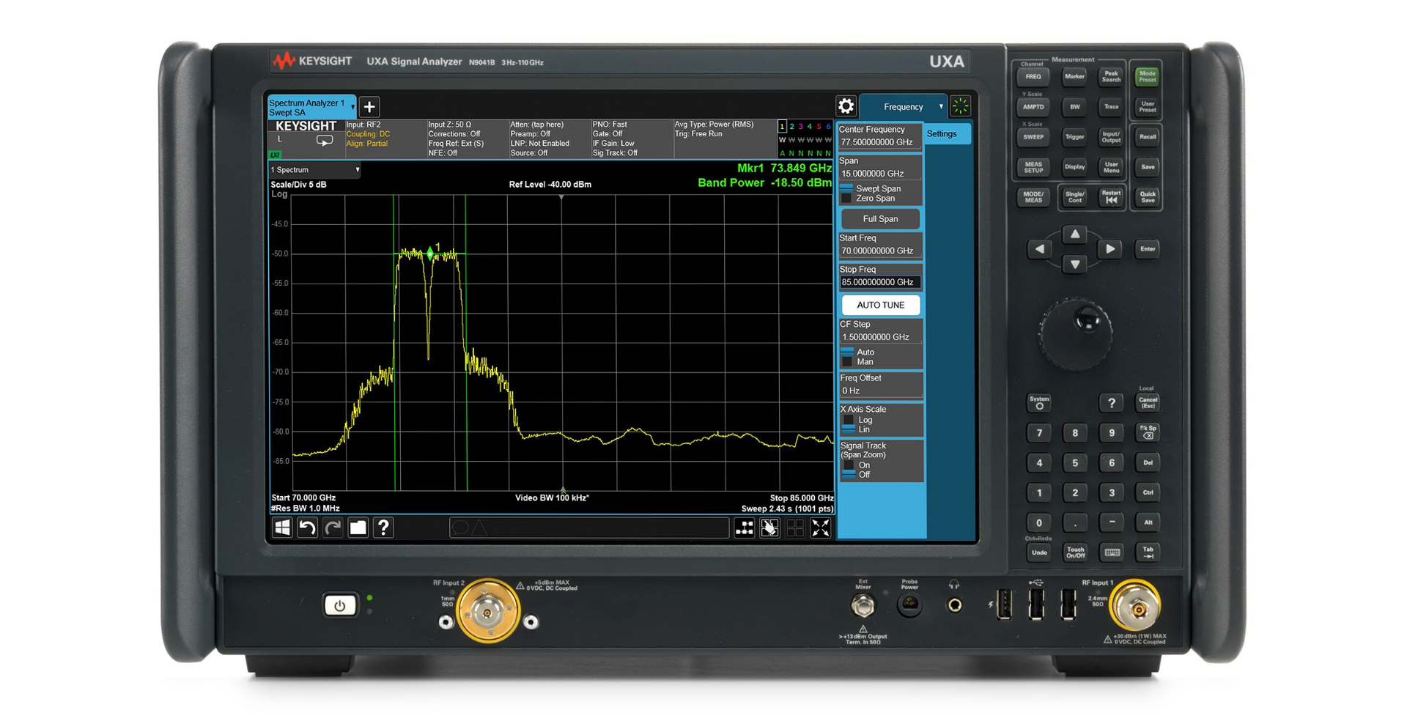Screen dimensions: 1407x721
Task: Tap the LXI status indicator icon
Action: click(275, 155)
